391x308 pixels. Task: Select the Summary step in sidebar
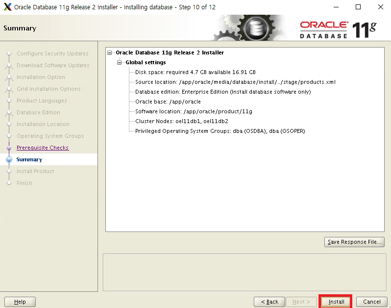[x=29, y=159]
